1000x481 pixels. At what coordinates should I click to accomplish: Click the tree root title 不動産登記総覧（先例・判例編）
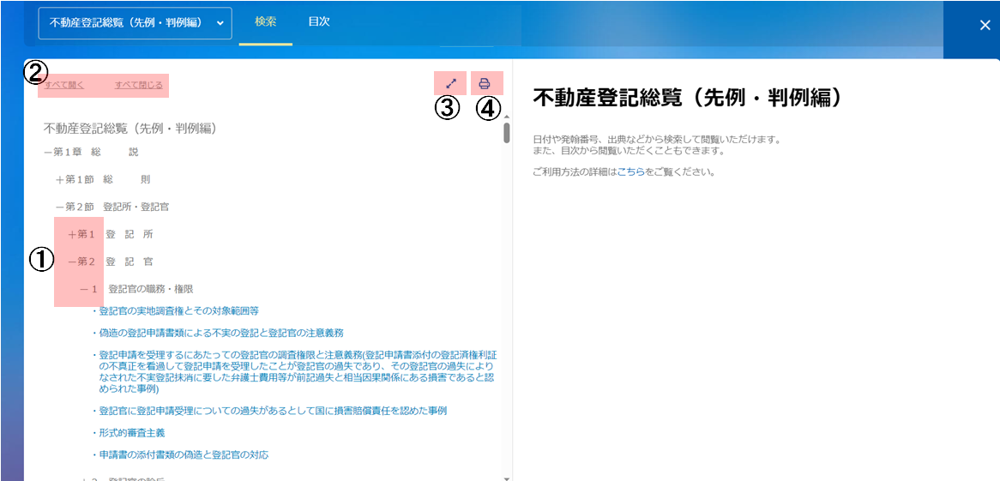pyautogui.click(x=130, y=129)
